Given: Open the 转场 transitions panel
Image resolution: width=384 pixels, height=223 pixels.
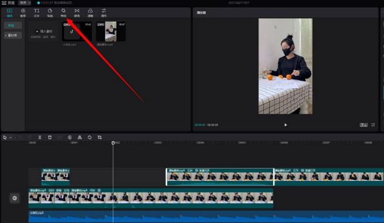Looking at the screenshot, I should pyautogui.click(x=77, y=13).
